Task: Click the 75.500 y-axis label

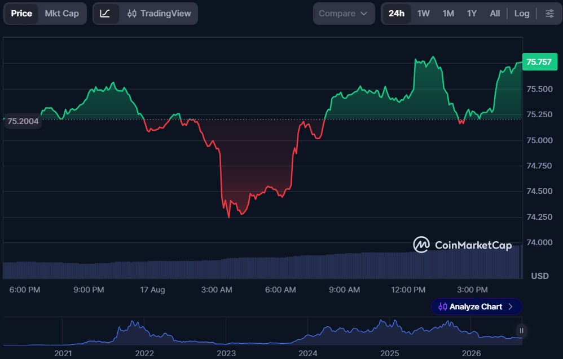Action: (539, 89)
